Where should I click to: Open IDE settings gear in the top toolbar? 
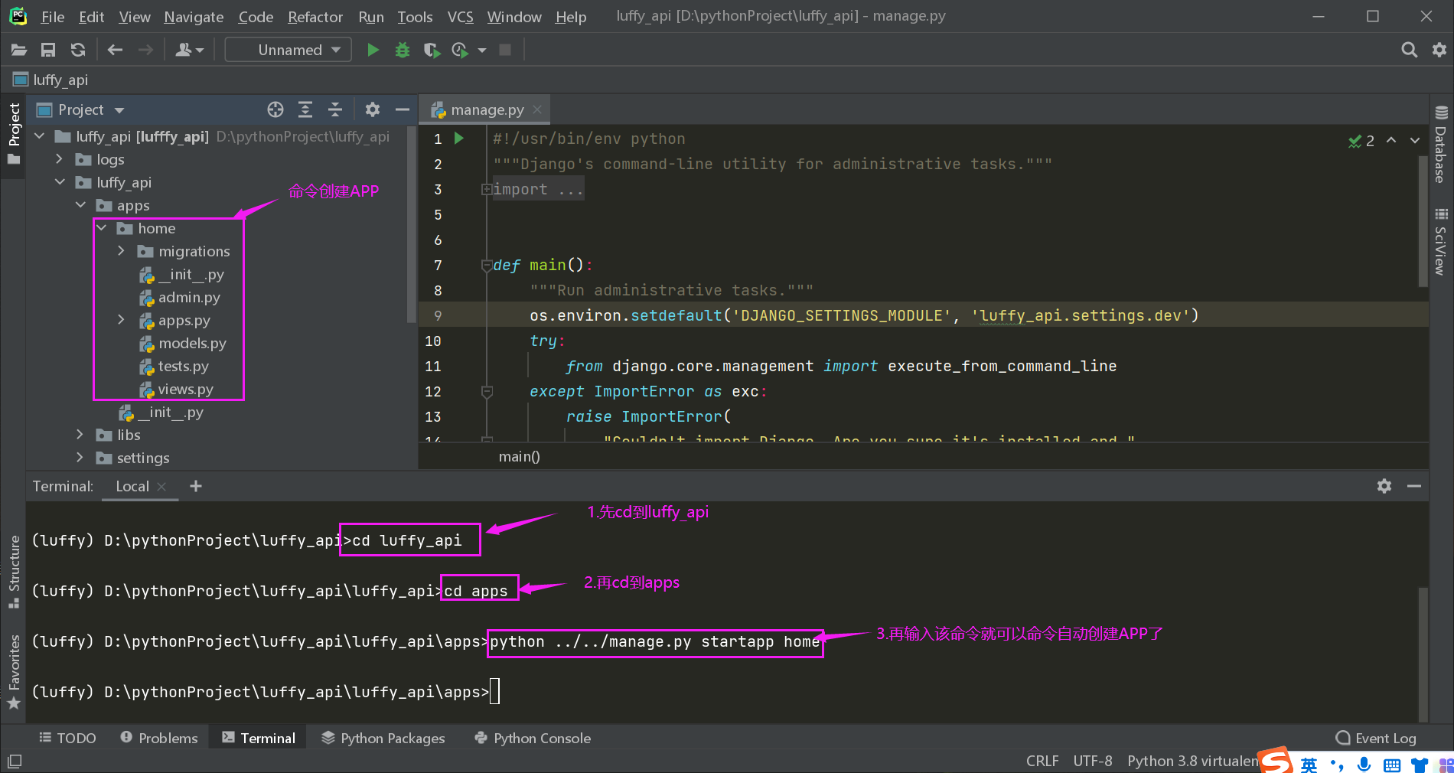click(1439, 50)
